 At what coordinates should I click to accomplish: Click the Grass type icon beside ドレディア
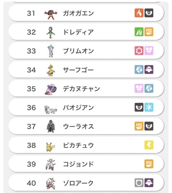(139, 32)
